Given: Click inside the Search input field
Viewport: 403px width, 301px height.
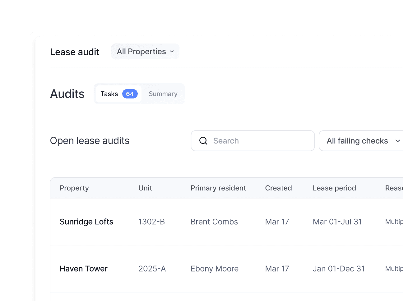Looking at the screenshot, I should pos(252,141).
